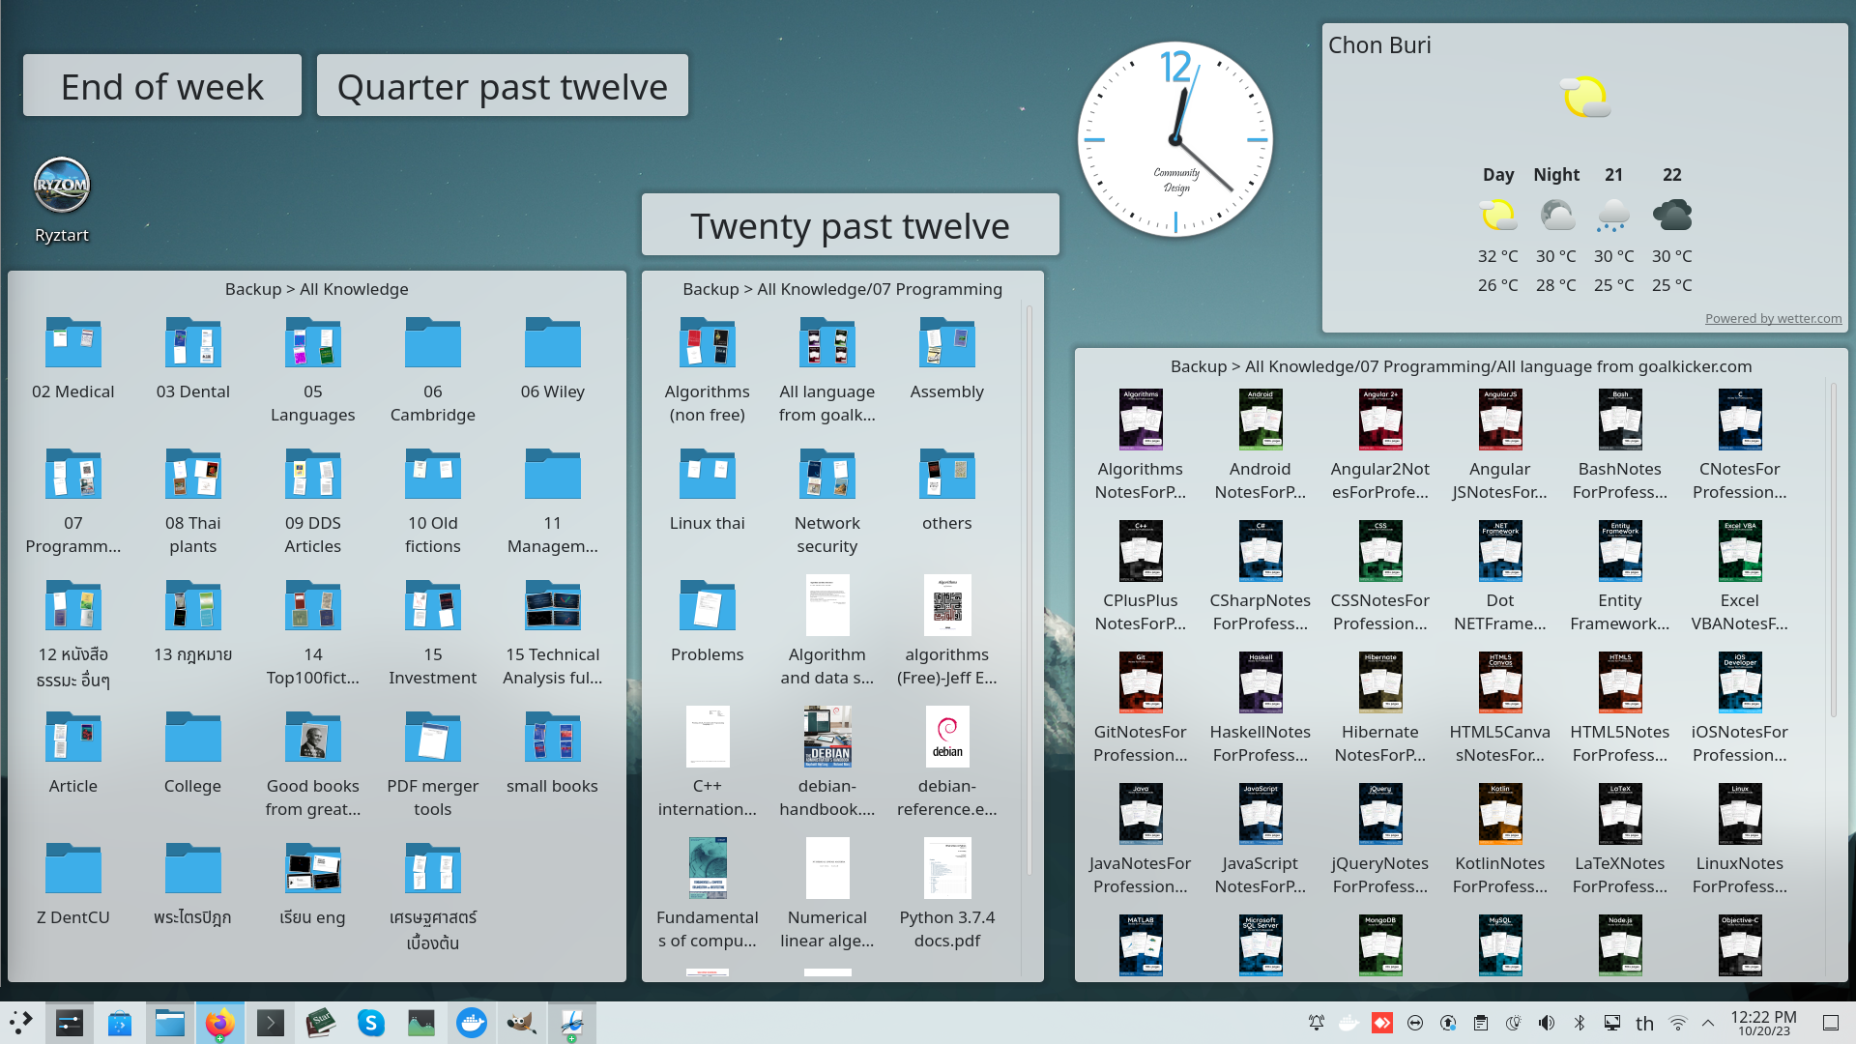The height and width of the screenshot is (1044, 1856).
Task: Expand hidden system tray icons arrow
Action: 1708,1023
